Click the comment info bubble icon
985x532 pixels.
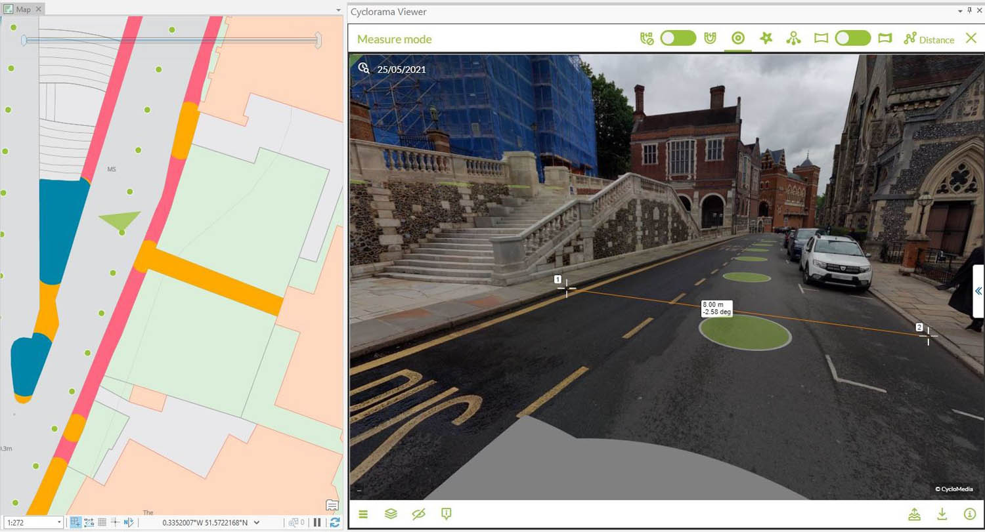447,514
